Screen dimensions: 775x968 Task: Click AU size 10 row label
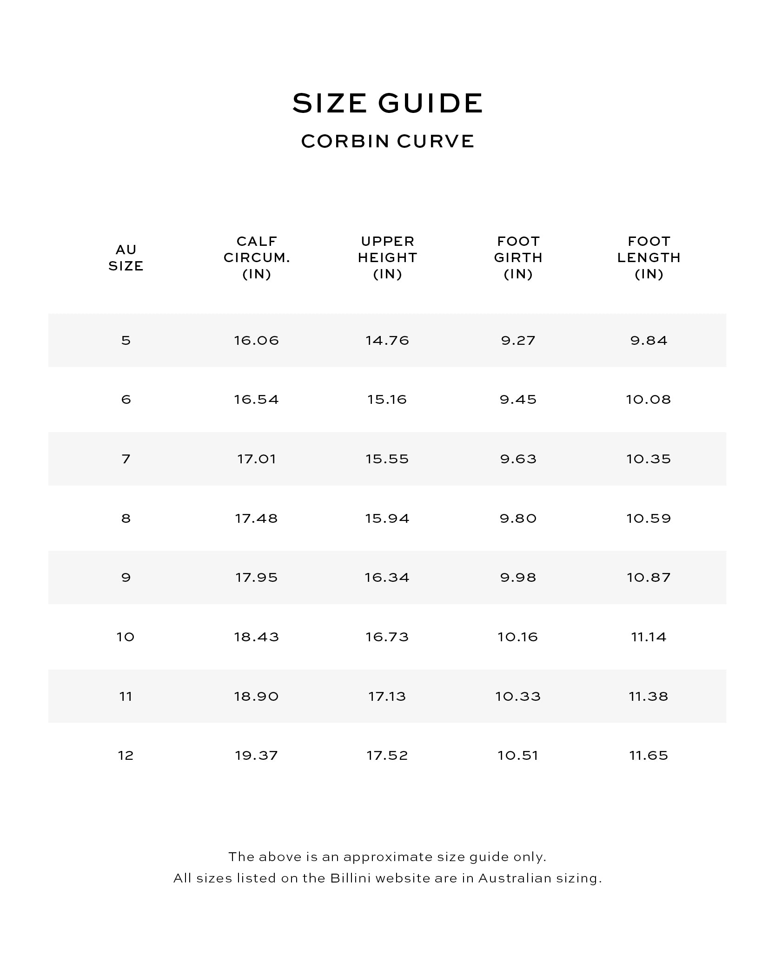(126, 637)
